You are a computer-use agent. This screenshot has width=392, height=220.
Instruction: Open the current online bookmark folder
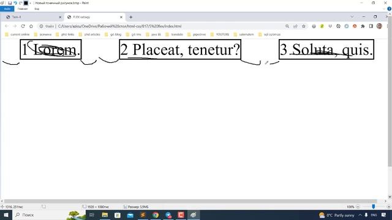(17, 34)
